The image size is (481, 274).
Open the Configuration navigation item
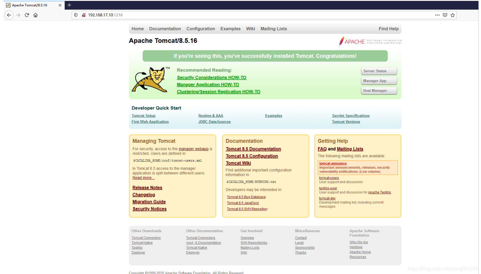coord(200,29)
